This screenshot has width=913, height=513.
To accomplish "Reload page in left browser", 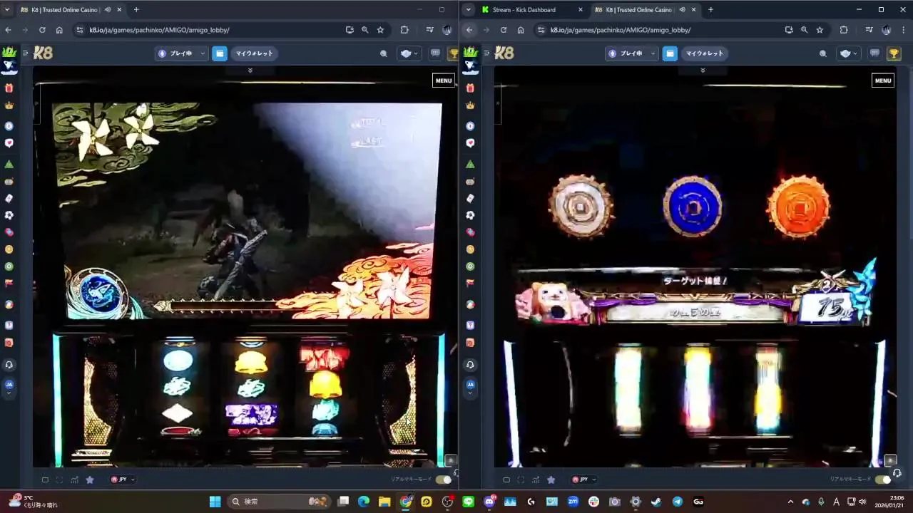I will tap(42, 30).
